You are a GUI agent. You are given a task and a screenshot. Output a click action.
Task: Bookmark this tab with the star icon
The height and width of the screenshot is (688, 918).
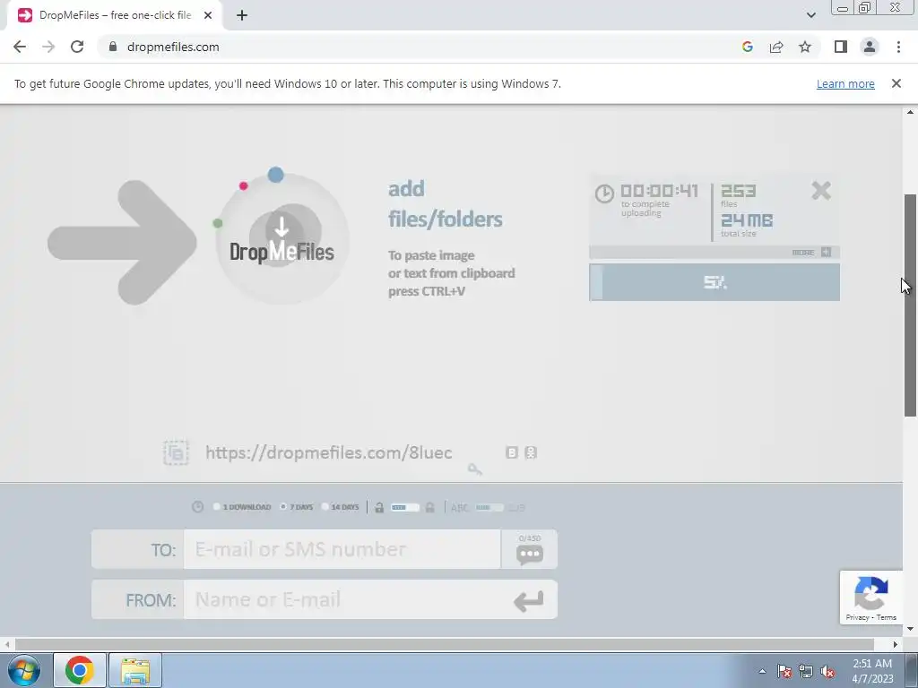pyautogui.click(x=805, y=47)
